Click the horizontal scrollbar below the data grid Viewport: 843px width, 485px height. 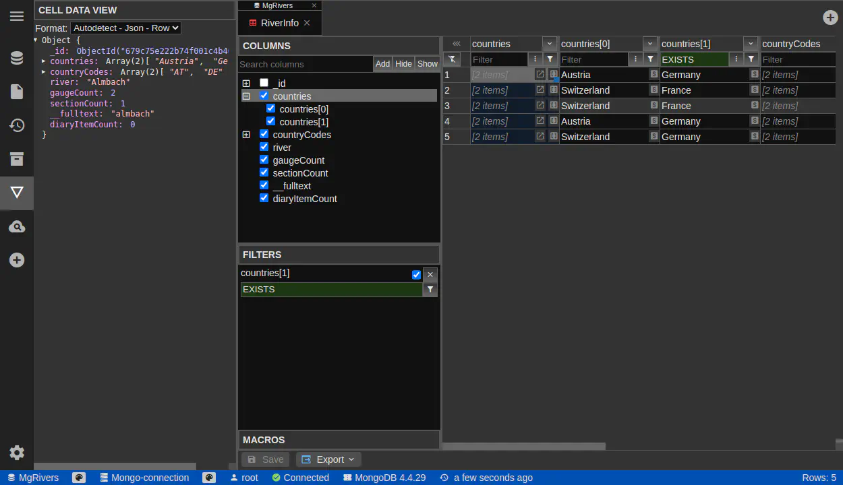[x=524, y=447]
